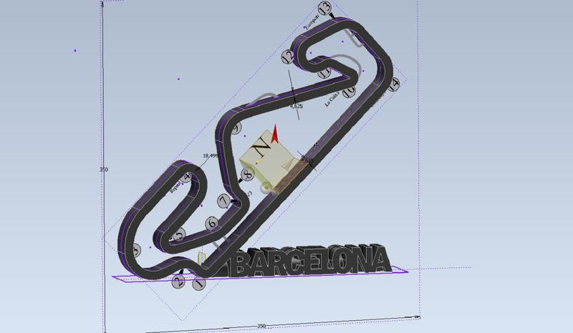
Task: Pick the turn 8 circle marker
Action: pyautogui.click(x=248, y=174)
